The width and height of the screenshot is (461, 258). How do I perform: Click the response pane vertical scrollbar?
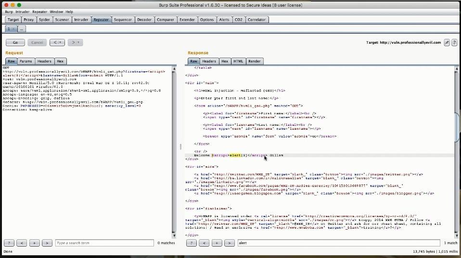click(x=457, y=152)
